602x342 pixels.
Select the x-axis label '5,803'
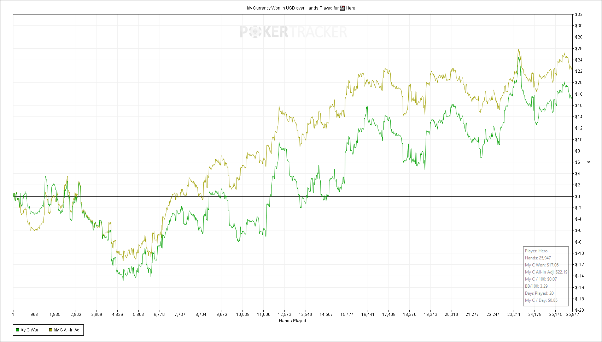138,314
